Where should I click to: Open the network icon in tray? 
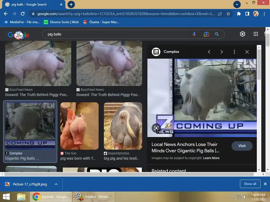pos(239,197)
